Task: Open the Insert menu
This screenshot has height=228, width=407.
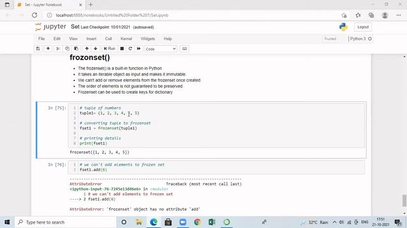Action: (x=91, y=39)
